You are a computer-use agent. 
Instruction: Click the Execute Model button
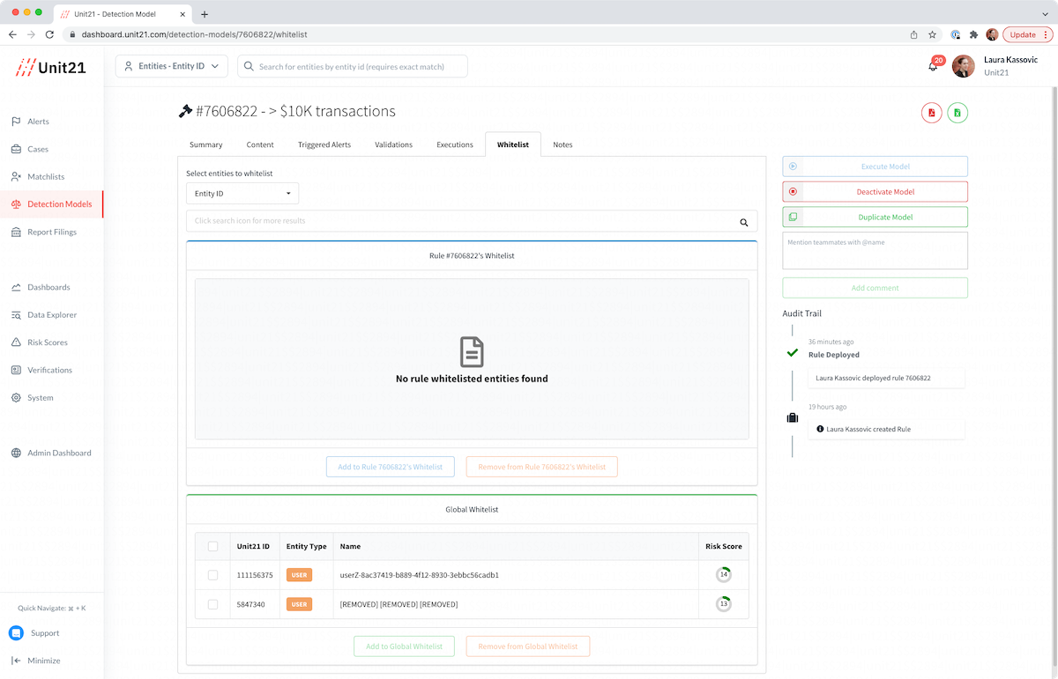[x=875, y=166]
